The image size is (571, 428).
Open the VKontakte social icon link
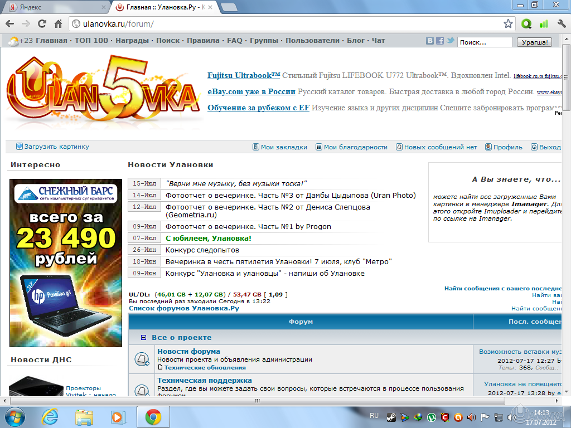[x=430, y=41]
